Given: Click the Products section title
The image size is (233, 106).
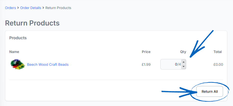Looking at the screenshot, I should pos(18,38).
